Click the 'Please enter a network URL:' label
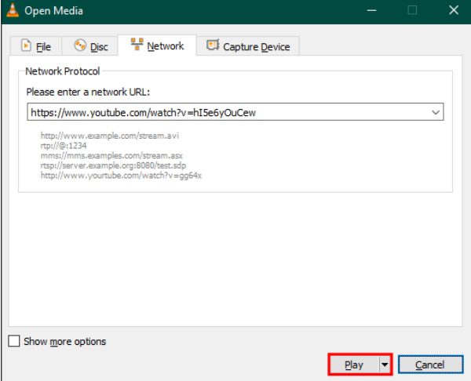Screen dimensions: 471x381 (88, 92)
